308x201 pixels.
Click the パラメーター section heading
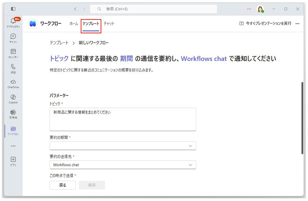click(59, 95)
